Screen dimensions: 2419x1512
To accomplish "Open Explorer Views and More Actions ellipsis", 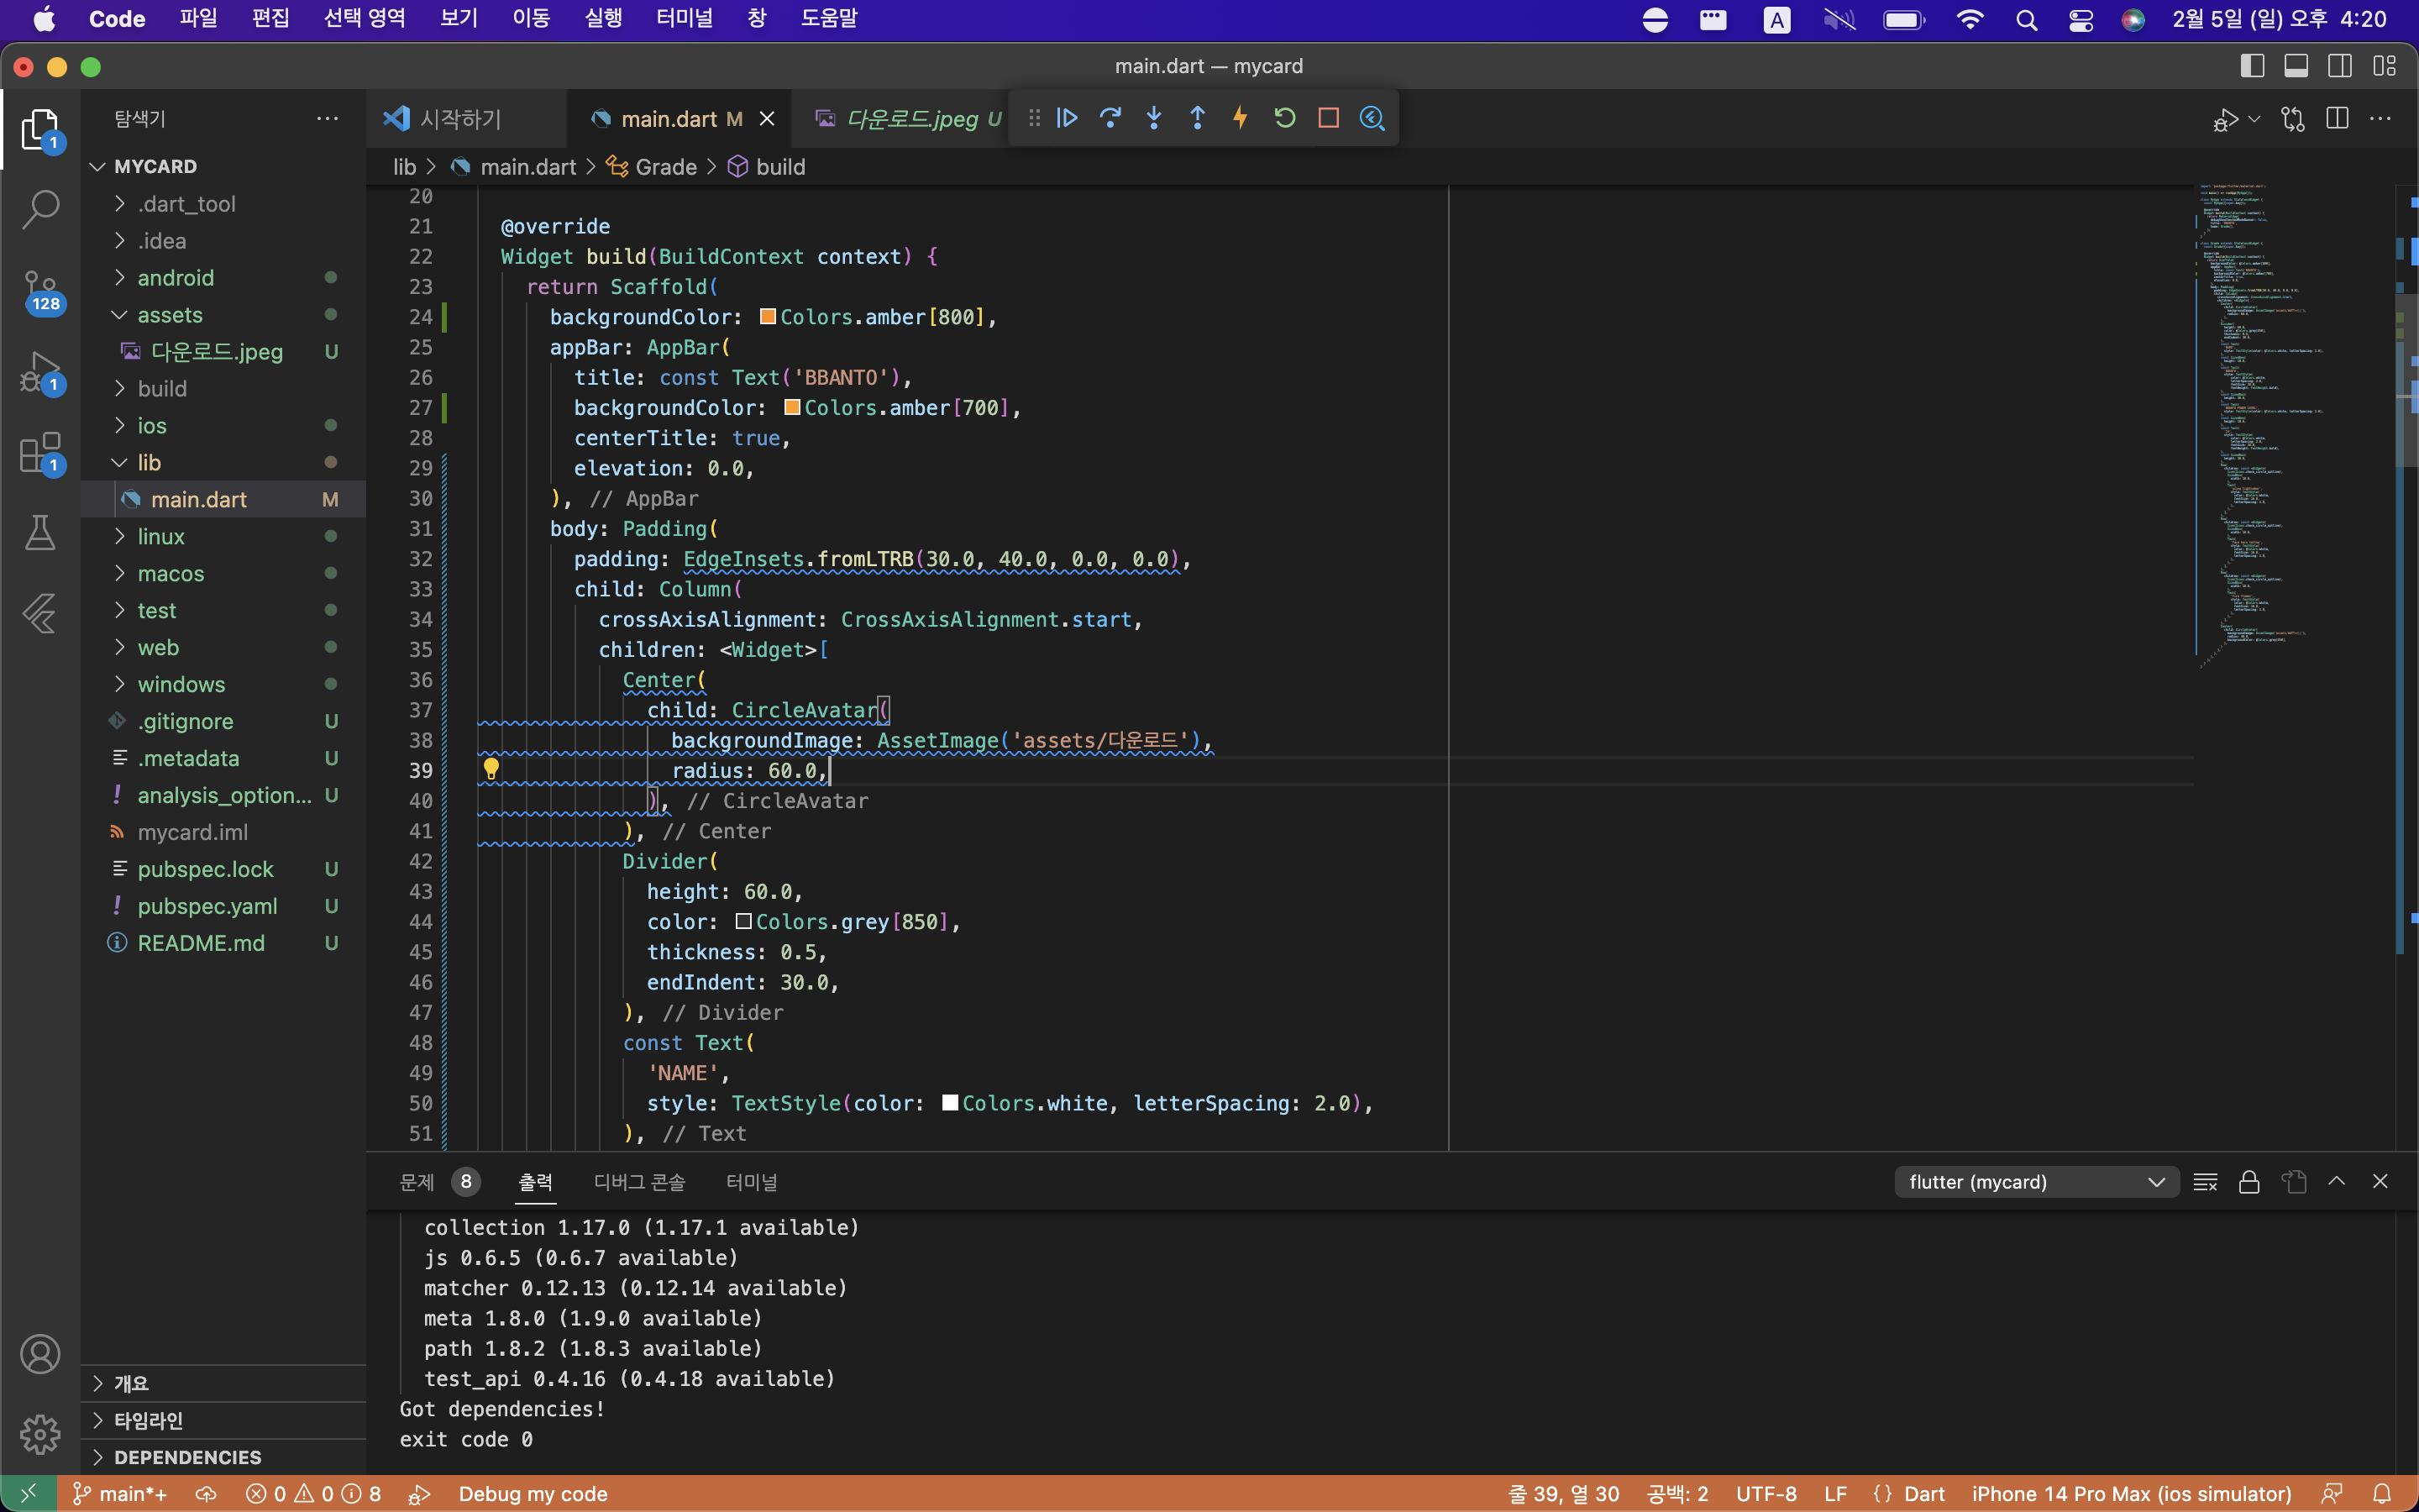I will tap(327, 118).
